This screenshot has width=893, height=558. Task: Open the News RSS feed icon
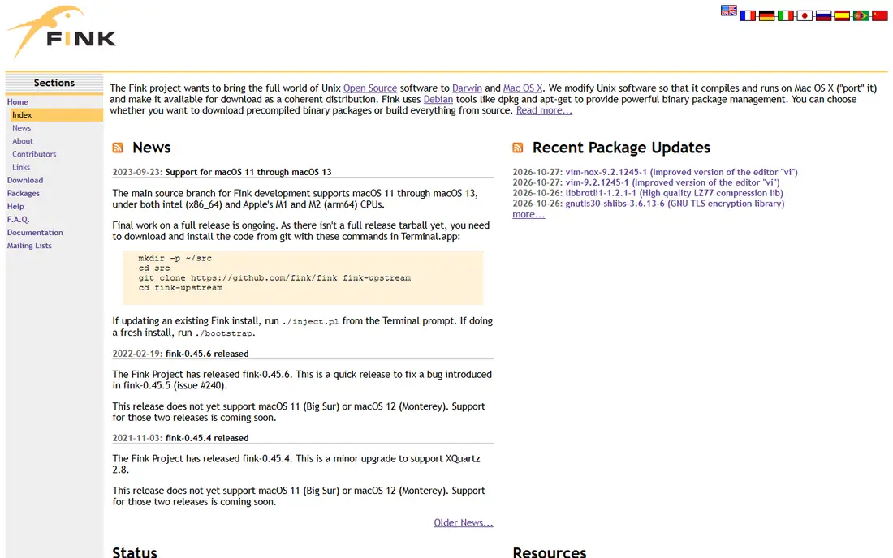coord(118,148)
